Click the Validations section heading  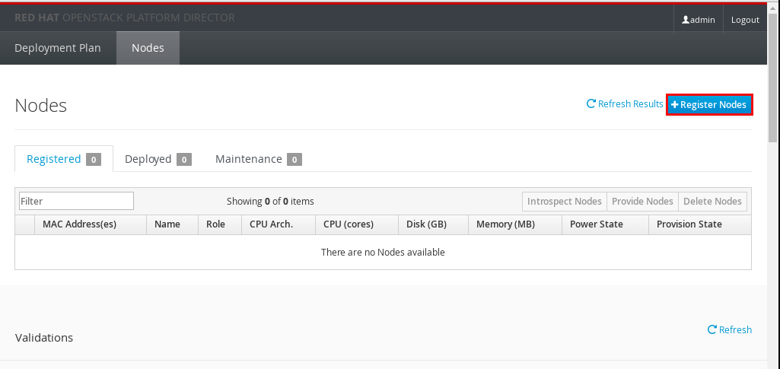coord(44,338)
